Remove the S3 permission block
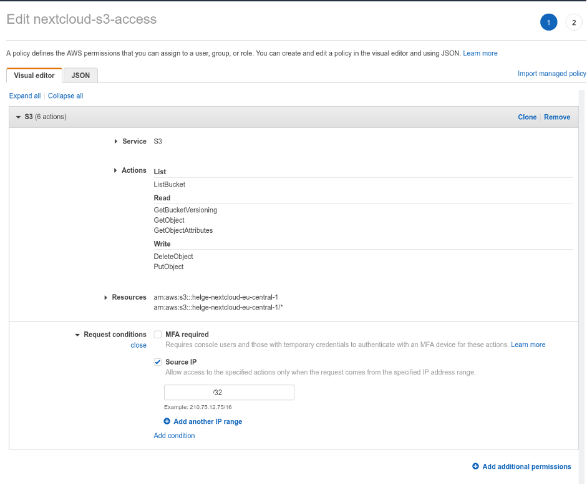This screenshot has height=485, width=587. click(x=556, y=117)
